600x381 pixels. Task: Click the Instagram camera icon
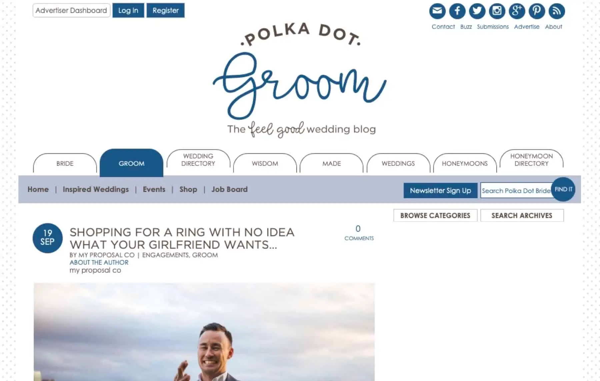click(497, 11)
